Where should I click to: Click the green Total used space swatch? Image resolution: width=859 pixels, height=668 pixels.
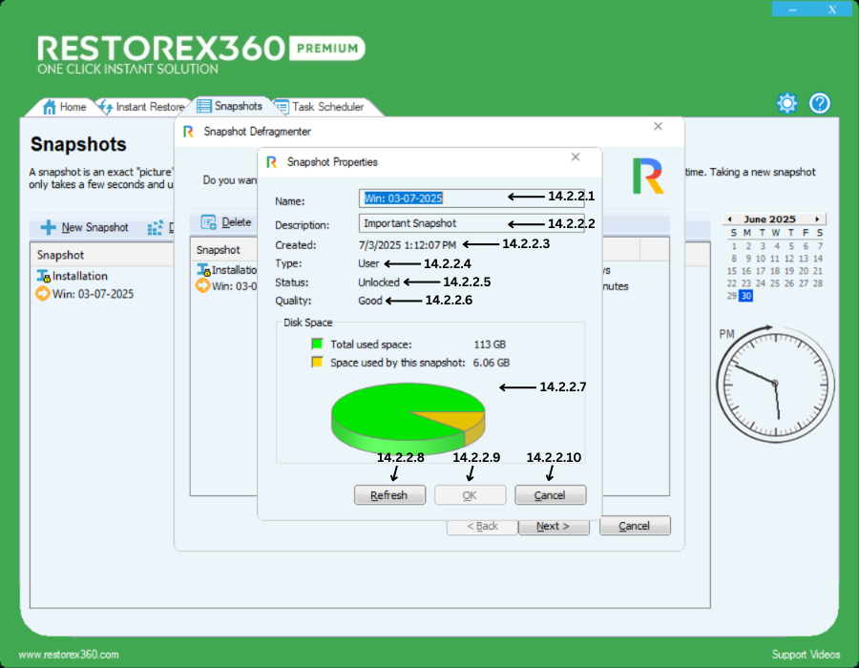(318, 344)
